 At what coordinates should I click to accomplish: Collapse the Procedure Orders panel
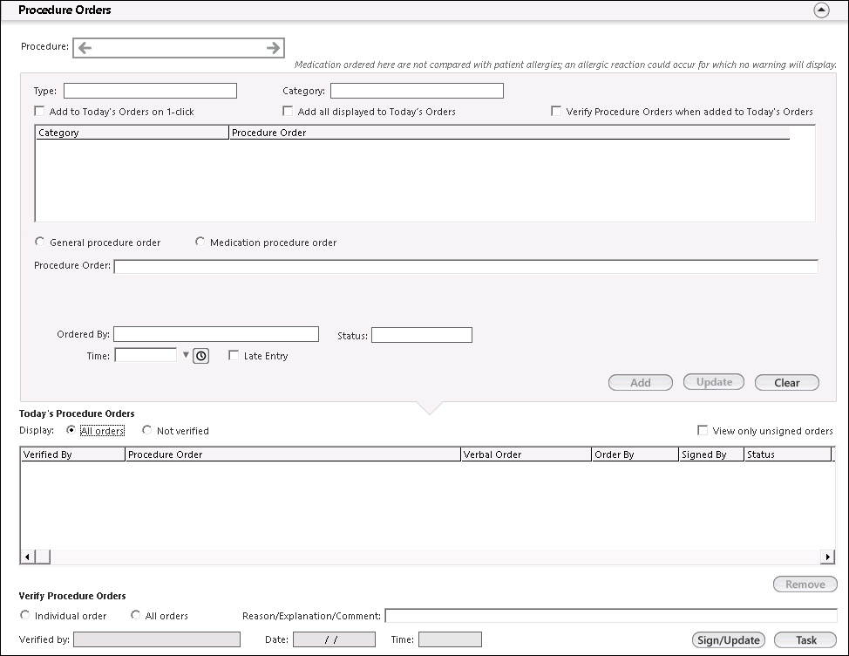tap(821, 10)
